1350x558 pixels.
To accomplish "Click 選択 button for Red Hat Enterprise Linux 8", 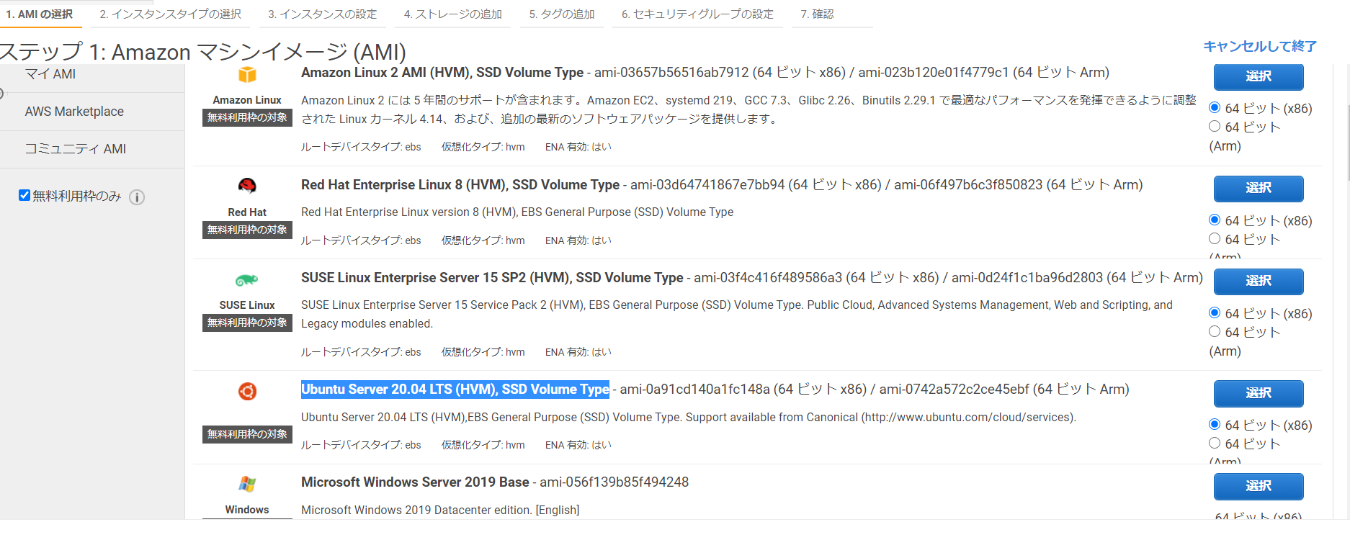I will click(x=1259, y=188).
